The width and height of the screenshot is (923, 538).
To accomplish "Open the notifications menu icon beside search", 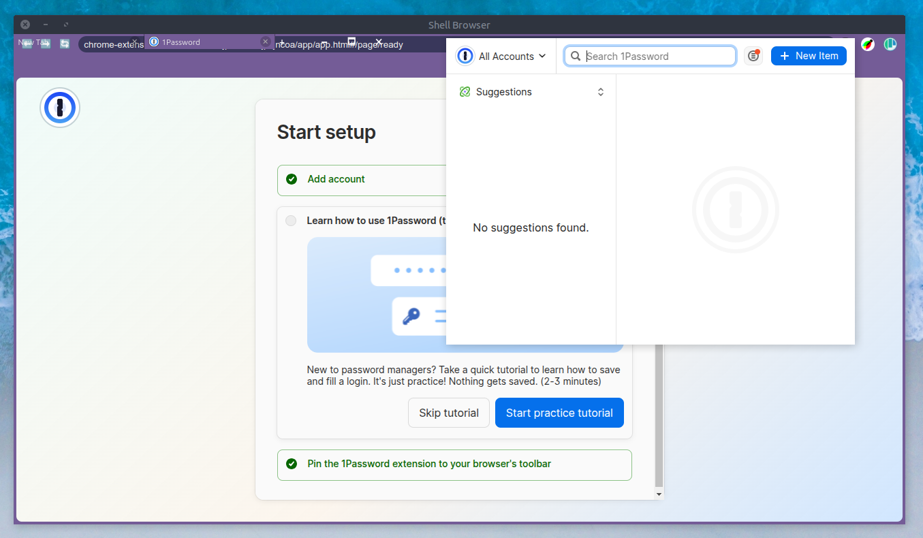I will (x=753, y=56).
